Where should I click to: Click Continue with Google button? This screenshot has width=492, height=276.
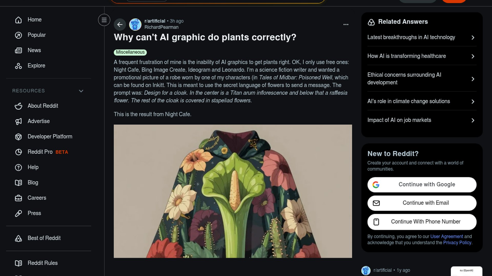pos(422,185)
